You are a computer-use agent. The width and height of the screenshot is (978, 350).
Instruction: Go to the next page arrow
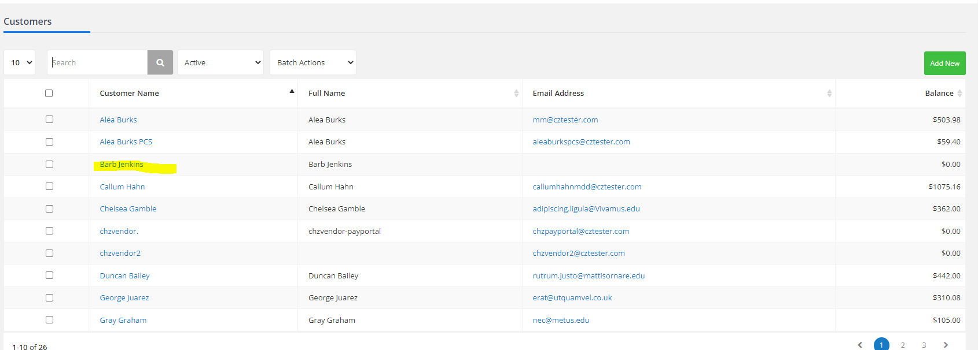(x=946, y=345)
